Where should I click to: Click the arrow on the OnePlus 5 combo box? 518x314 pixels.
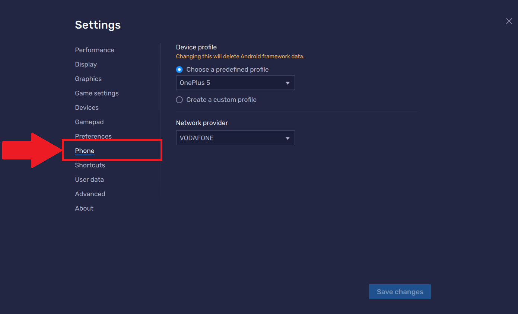coord(287,83)
